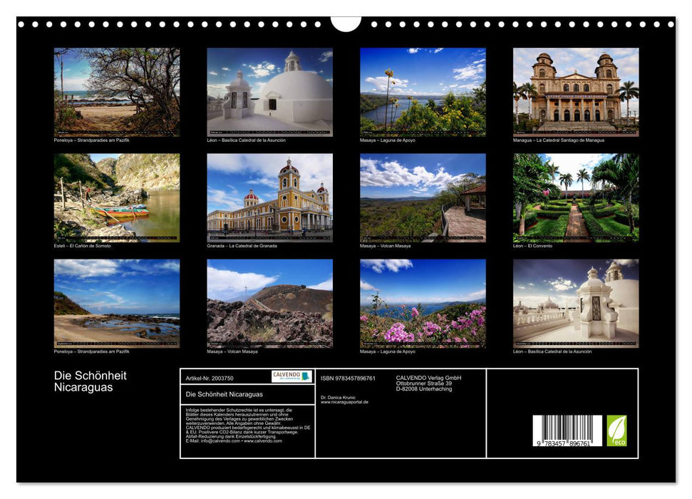
Task: Expand the ISBN 9783457896761 field
Action: [349, 378]
